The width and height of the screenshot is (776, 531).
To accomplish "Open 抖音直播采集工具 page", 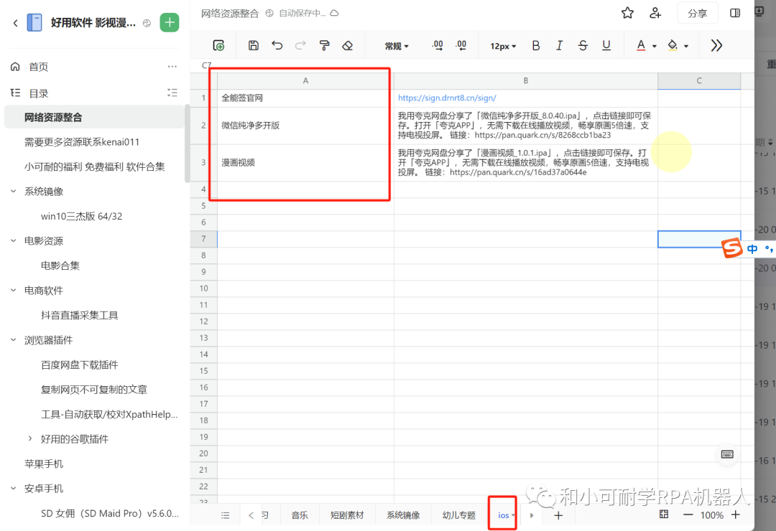I will [79, 315].
